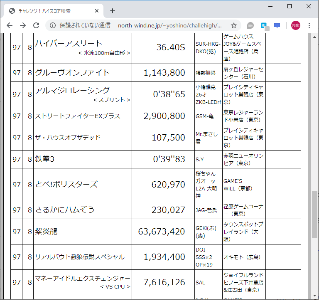Click game title リアルバウト餓狼伝説スペシャル
The width and height of the screenshot is (324, 306).
click(x=80, y=257)
